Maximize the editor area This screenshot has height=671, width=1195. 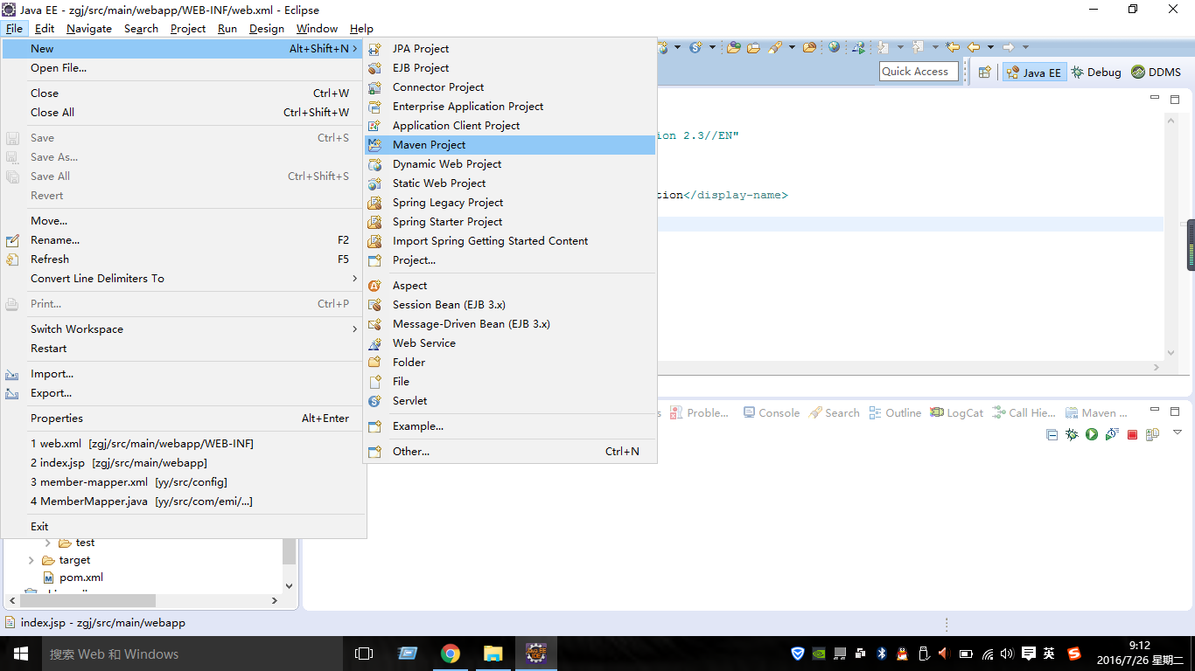[1175, 100]
